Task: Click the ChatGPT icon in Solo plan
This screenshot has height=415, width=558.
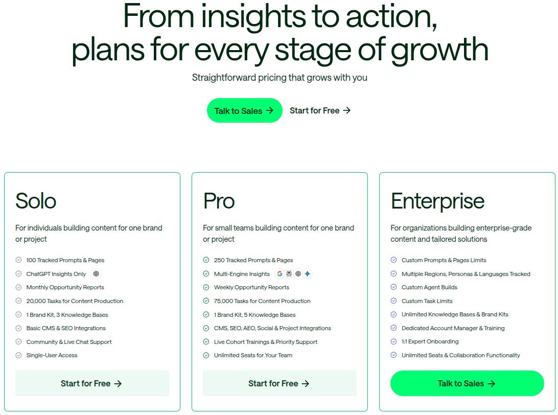Action: [x=96, y=274]
